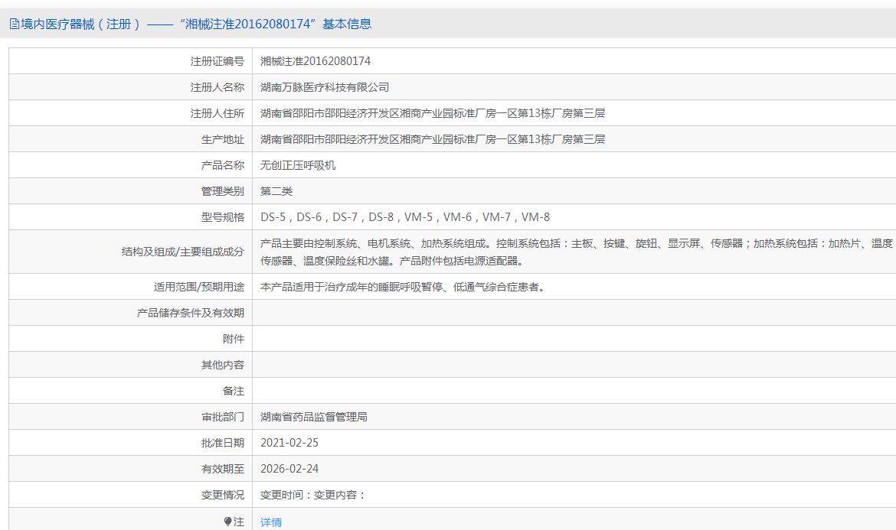The height and width of the screenshot is (530, 896).
Task: Click registrant name 湖南万脉医疗科技有限公司
Action: click(x=325, y=87)
